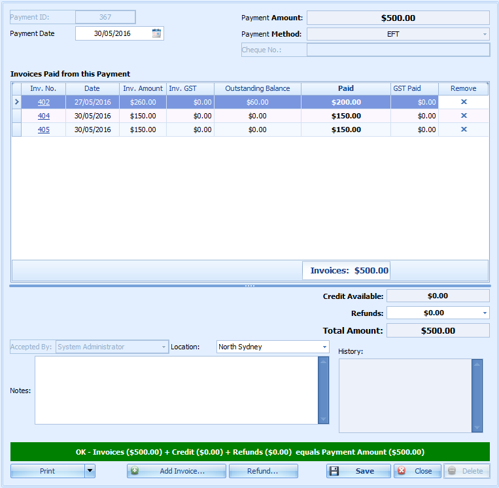499x488 pixels.
Task: Open the Location dropdown
Action: click(324, 347)
